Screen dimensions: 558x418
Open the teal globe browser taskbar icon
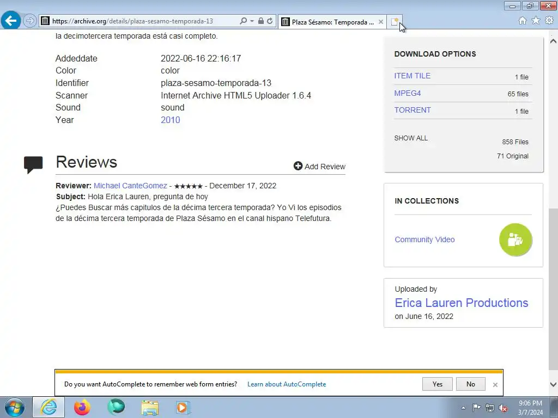click(116, 407)
